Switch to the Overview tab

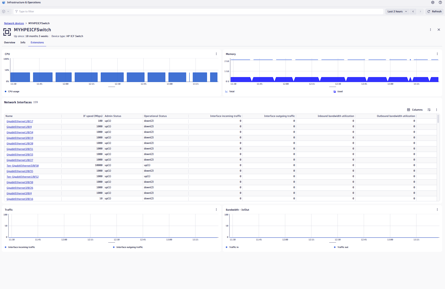[10, 43]
